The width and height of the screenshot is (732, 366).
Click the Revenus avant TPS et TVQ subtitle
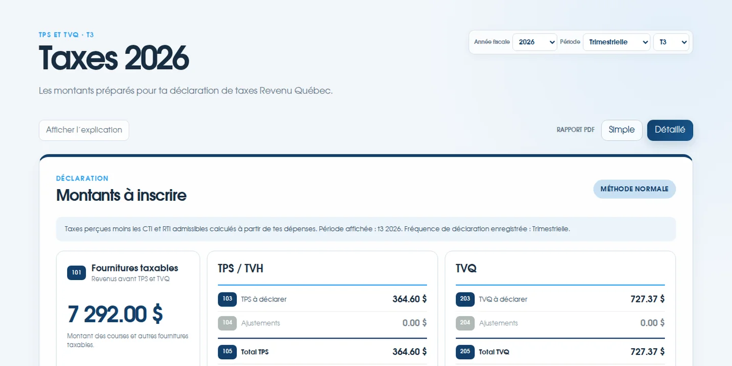coord(131,279)
